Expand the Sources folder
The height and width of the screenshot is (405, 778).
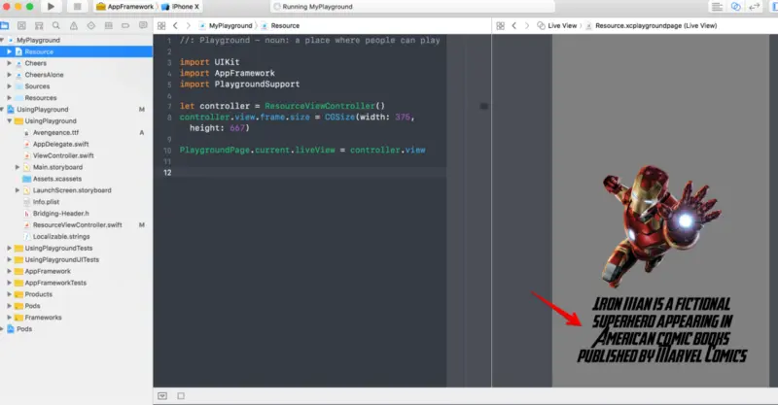coord(9,86)
